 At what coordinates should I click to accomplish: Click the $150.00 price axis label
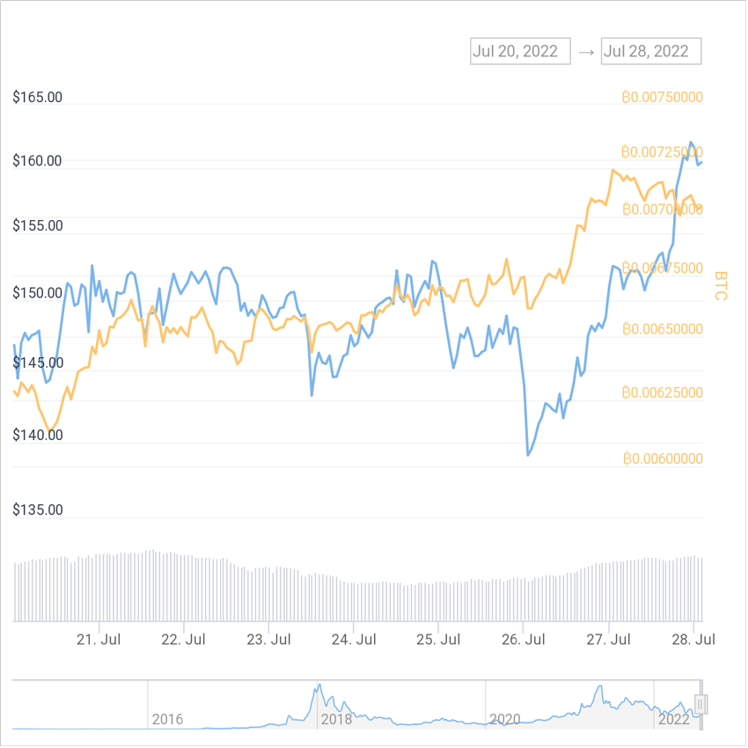point(38,292)
